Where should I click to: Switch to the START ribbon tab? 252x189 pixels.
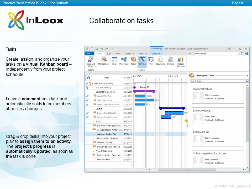99,54
